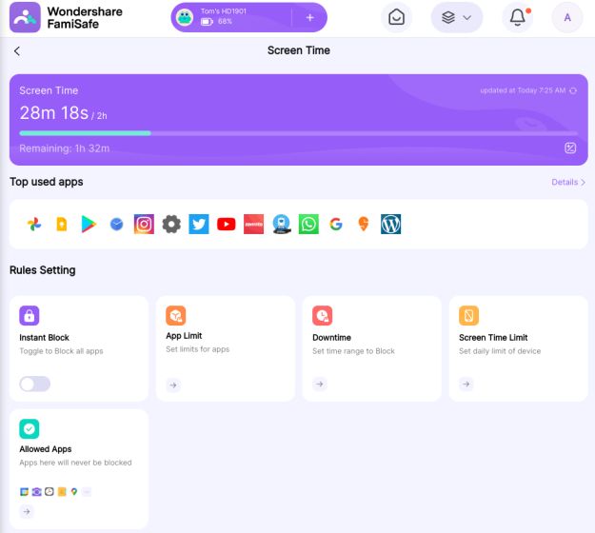
Task: Open the home icon in header
Action: [x=396, y=17]
